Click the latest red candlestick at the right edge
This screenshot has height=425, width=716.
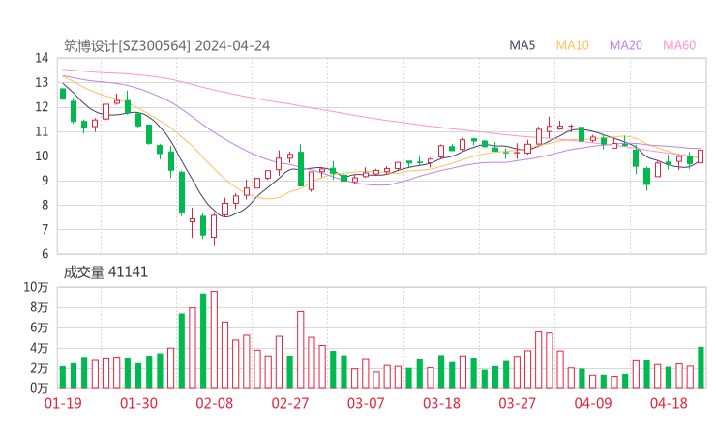click(701, 156)
